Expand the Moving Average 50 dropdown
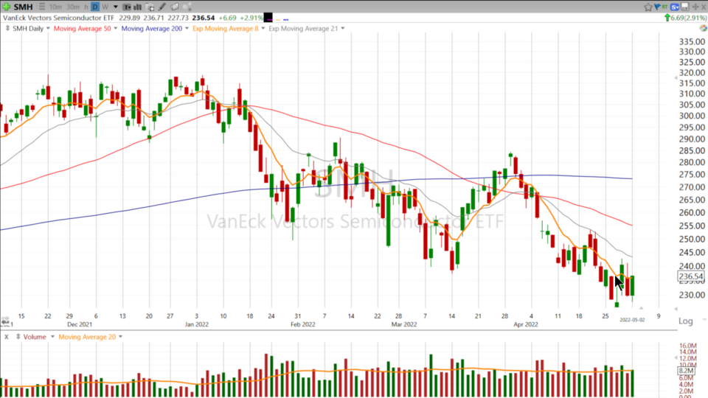708x398 pixels. tap(114, 29)
